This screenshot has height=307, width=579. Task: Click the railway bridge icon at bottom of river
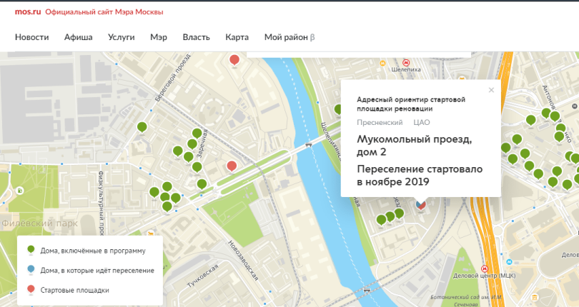(x=366, y=290)
